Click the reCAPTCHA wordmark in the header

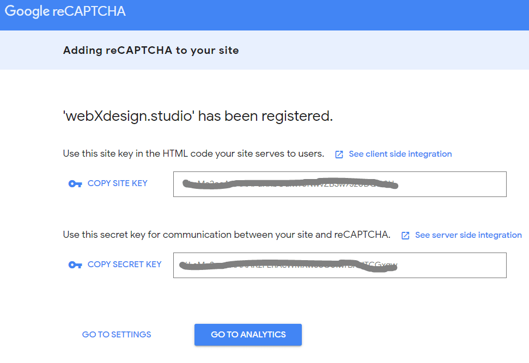pyautogui.click(x=89, y=11)
